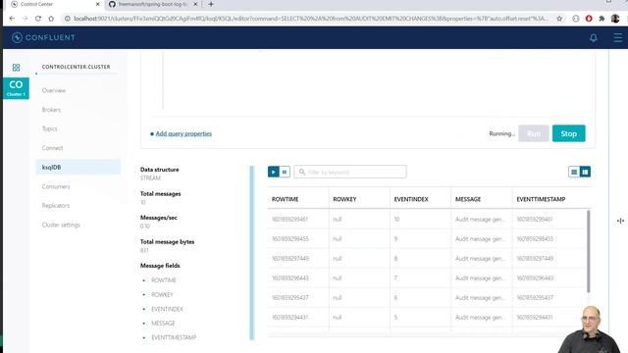Image resolution: width=628 pixels, height=353 pixels.
Task: Click the light blue panel divider bar
Action: click(252, 253)
